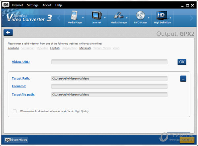The image size is (198, 146).
Task: Expand the Internet dropdown arrow
Action: (105, 18)
